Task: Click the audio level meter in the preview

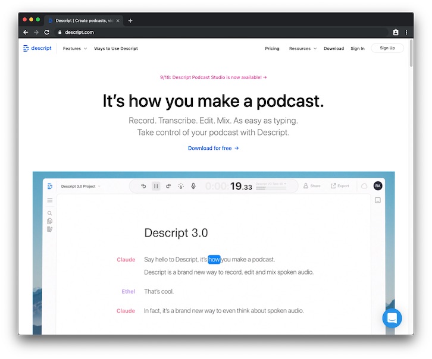Action: [271, 188]
